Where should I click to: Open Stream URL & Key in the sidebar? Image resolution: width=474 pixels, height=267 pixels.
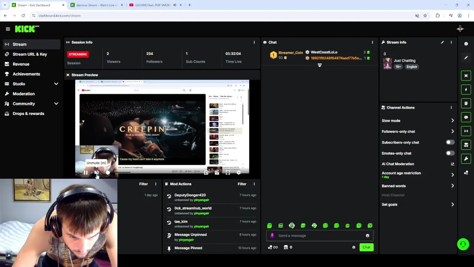[31, 54]
